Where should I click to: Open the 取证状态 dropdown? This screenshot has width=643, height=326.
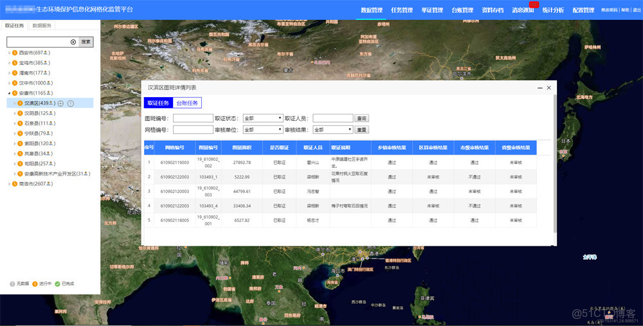point(263,118)
